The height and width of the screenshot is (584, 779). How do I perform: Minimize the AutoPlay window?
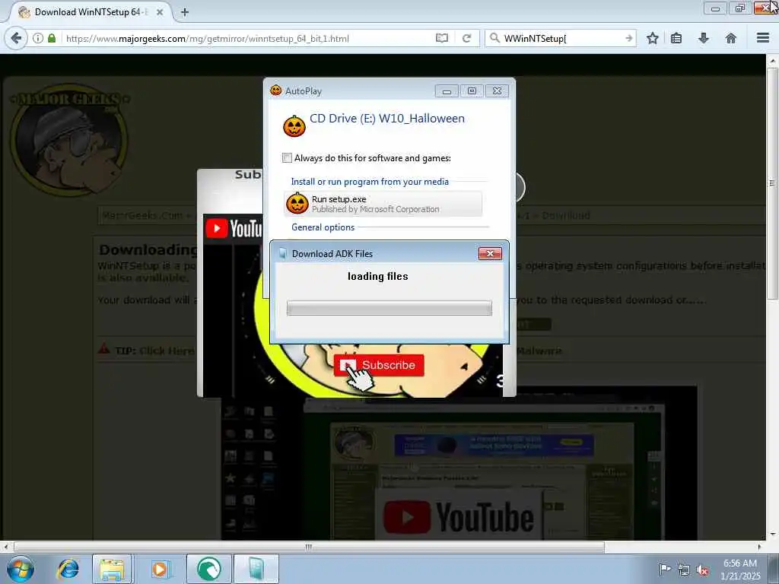click(x=447, y=91)
